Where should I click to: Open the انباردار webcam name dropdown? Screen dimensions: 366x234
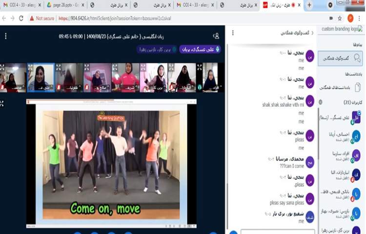[186, 88]
